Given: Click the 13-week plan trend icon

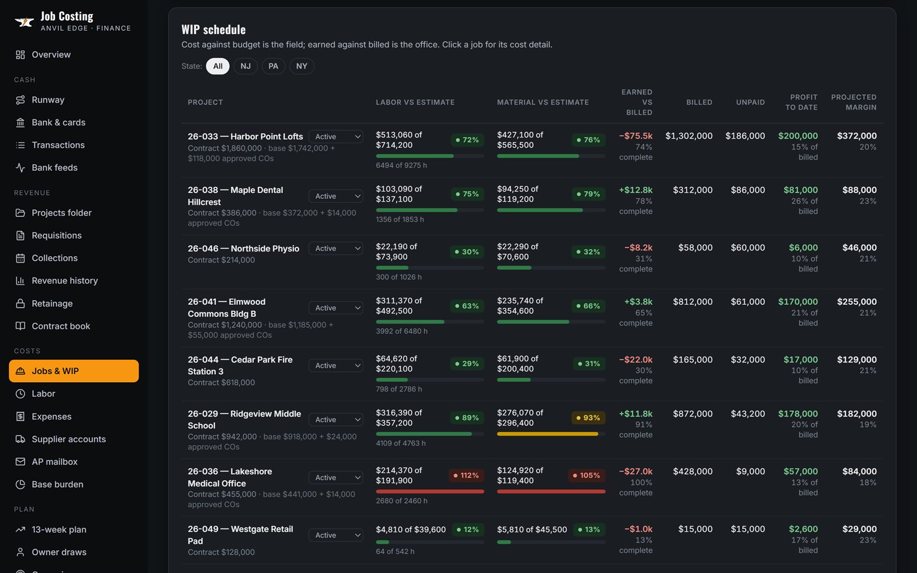Looking at the screenshot, I should (x=20, y=529).
